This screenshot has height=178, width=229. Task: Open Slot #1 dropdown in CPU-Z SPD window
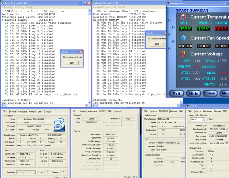click(204, 119)
